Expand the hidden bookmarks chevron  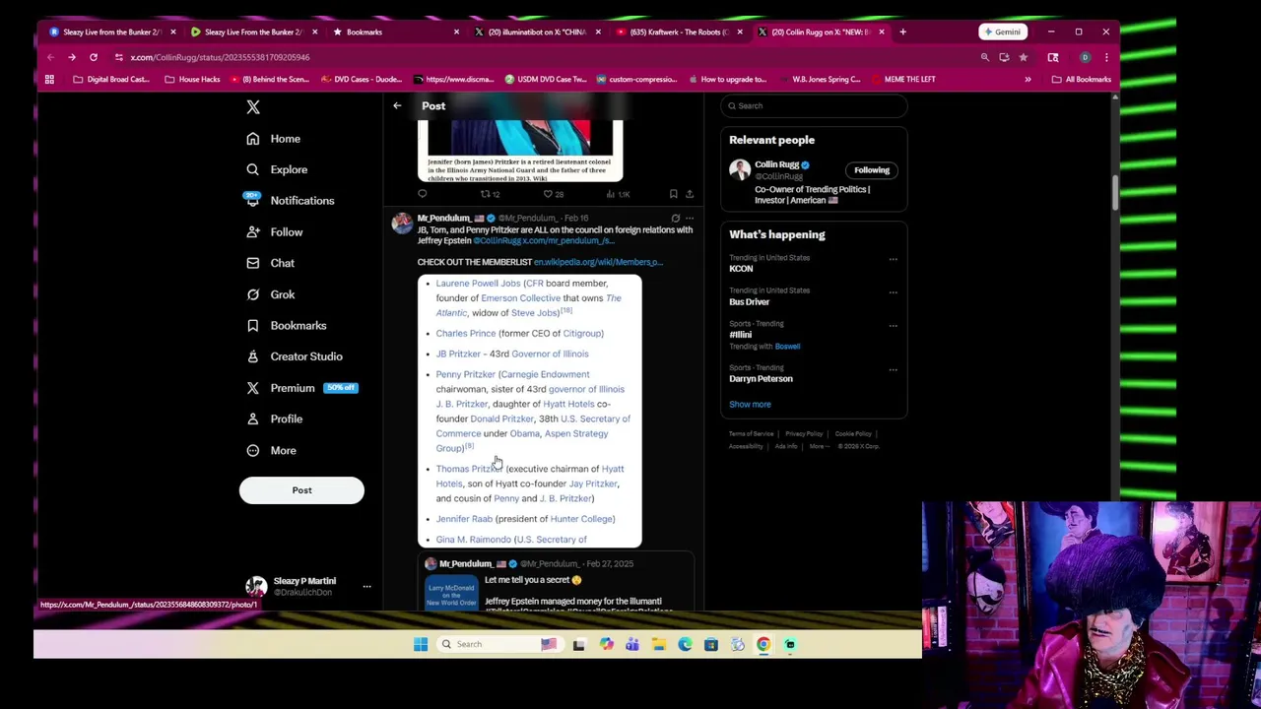(1028, 80)
